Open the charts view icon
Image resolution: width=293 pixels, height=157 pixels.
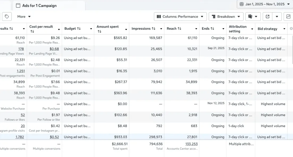(288, 17)
